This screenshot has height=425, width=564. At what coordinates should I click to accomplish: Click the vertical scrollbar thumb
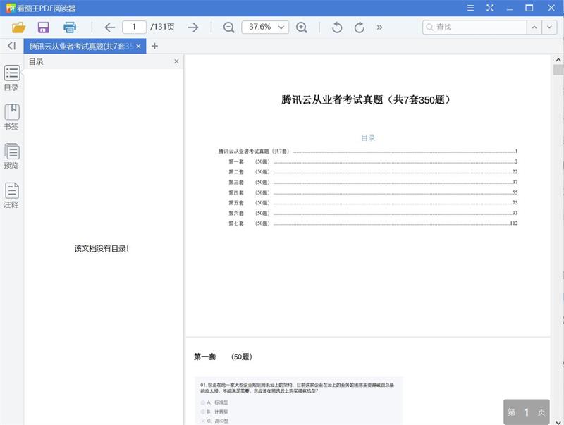coord(558,70)
